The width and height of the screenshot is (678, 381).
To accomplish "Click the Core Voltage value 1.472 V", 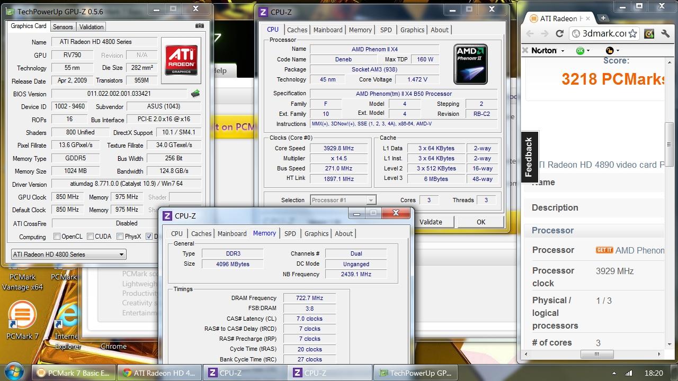I will (417, 79).
